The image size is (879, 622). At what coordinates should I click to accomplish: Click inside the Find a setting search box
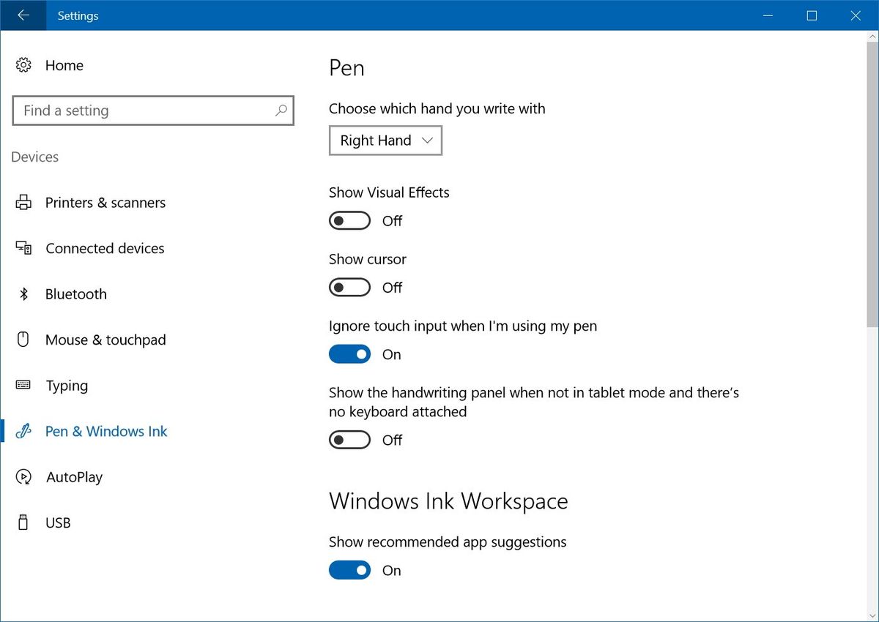[x=146, y=110]
